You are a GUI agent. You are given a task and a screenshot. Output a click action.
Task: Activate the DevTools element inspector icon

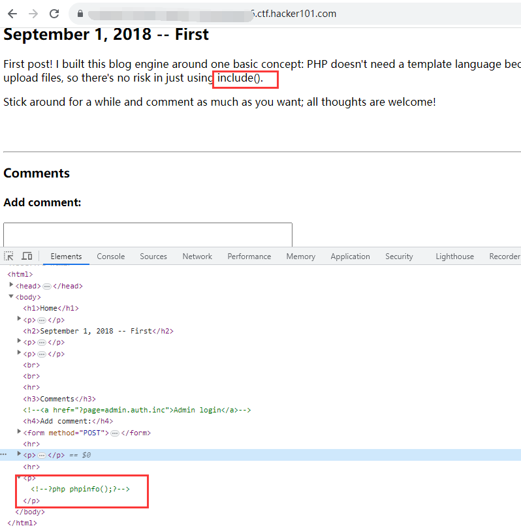click(x=8, y=256)
